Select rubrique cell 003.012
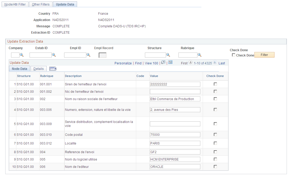Viewport: 289px width, 176px height. 46,143
